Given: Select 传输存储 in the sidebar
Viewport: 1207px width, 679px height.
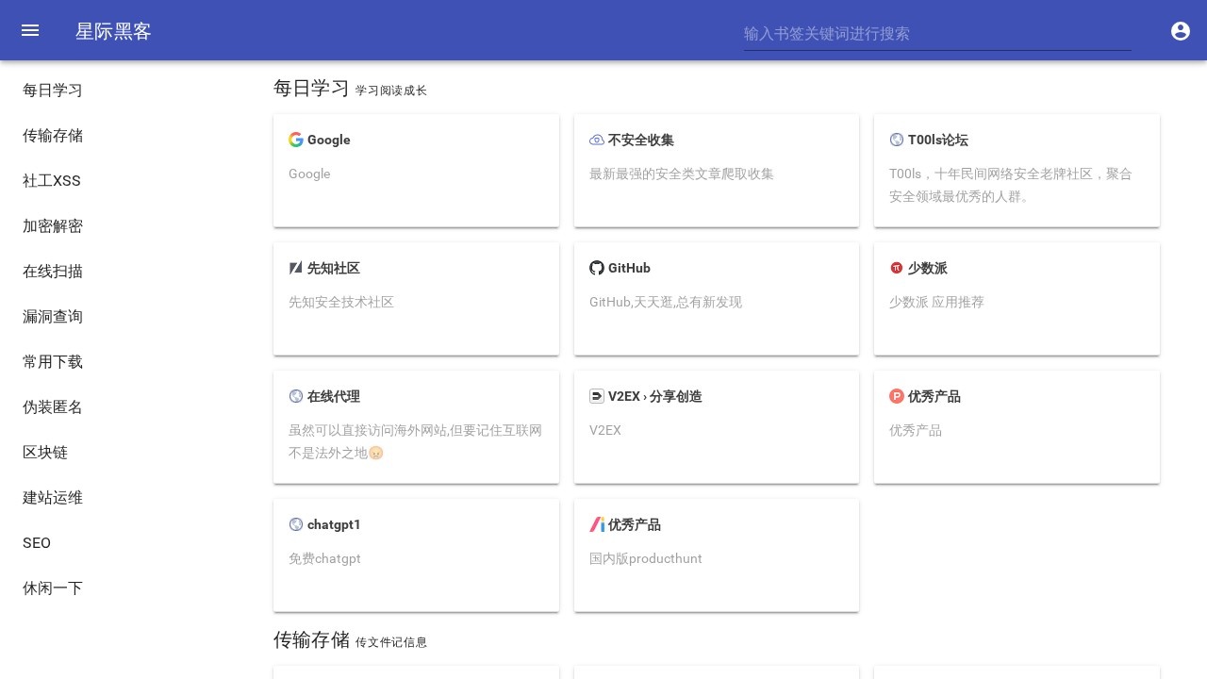Looking at the screenshot, I should [x=53, y=136].
